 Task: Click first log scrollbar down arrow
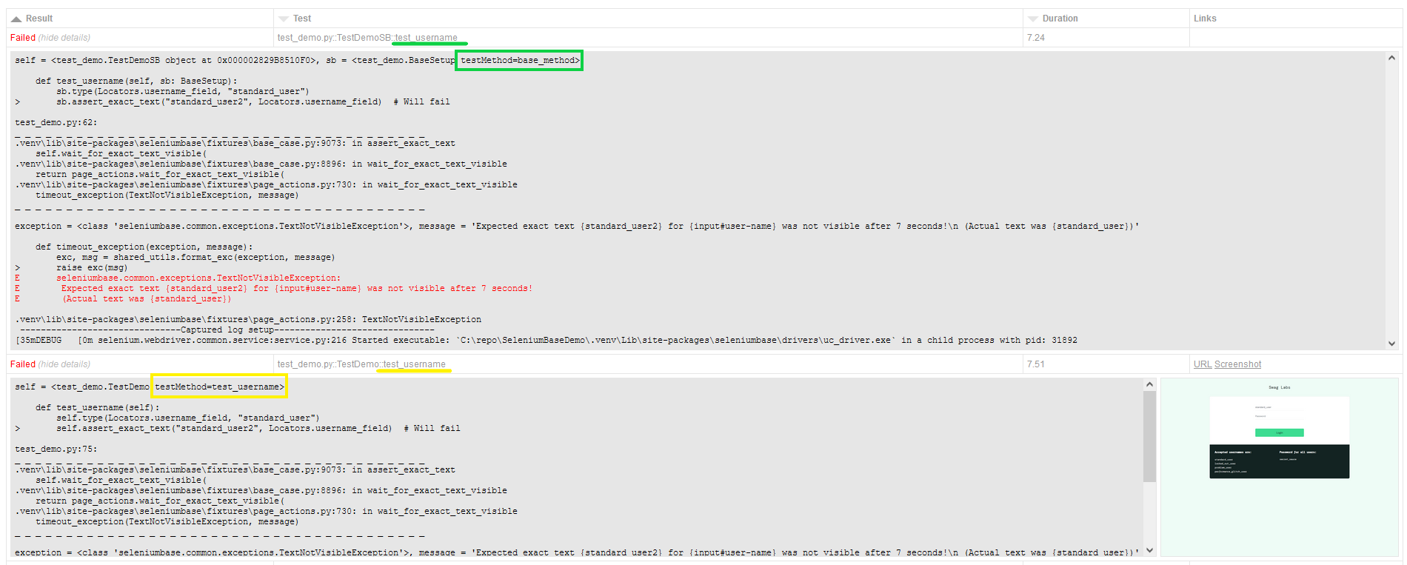click(1391, 344)
